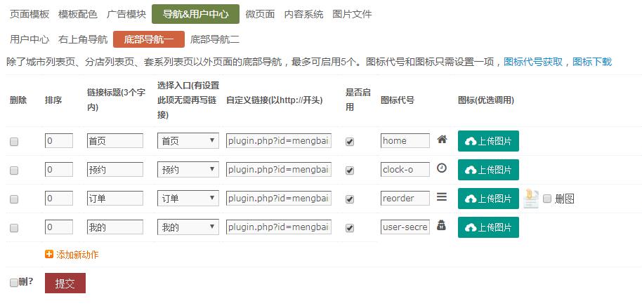Open the 我的 entry dropdown
Image resolution: width=642 pixels, height=308 pixels.
[x=188, y=227]
